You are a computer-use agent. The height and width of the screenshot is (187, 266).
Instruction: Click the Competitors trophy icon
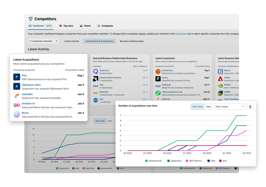31,19
